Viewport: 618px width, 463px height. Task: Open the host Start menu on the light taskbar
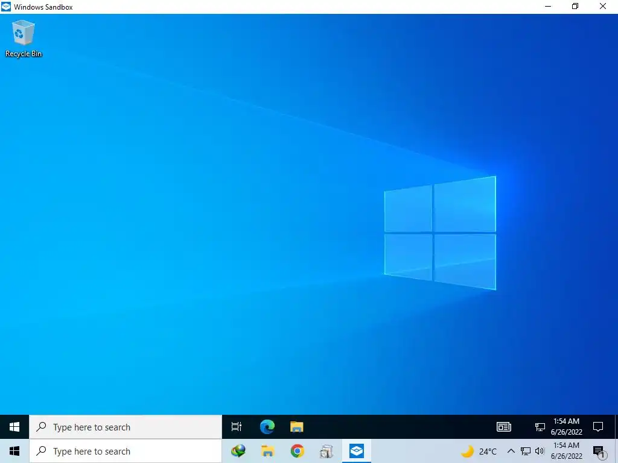pos(14,451)
